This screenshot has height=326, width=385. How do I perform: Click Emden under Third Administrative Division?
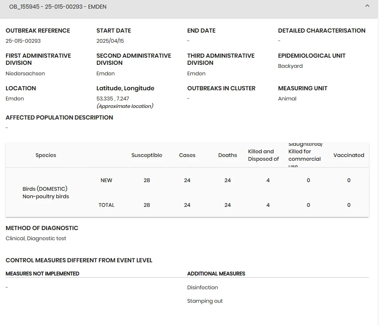click(196, 73)
